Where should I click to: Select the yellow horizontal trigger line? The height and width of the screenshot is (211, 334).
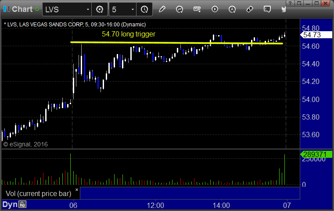[x=176, y=43]
